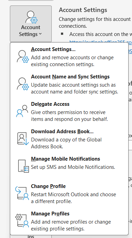Click the Change Profile swap icon
The height and width of the screenshot is (238, 132).
click(22, 193)
